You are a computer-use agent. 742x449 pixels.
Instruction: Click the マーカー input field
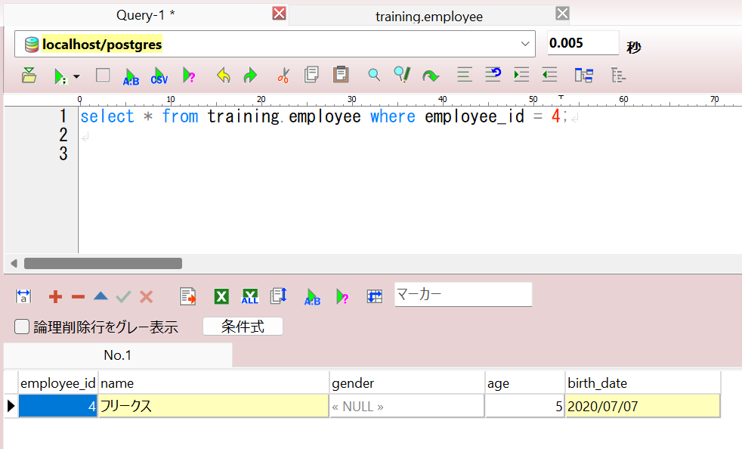pyautogui.click(x=463, y=295)
